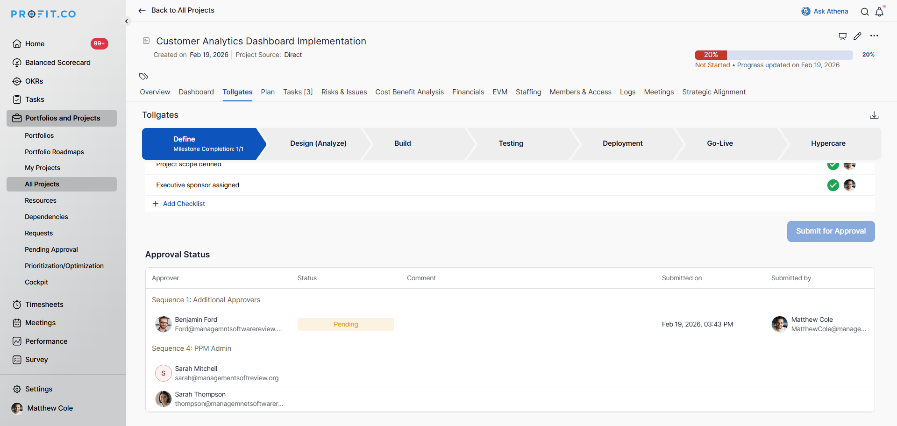Open the project comments icon
Screen dimensions: 897x426
coord(843,36)
